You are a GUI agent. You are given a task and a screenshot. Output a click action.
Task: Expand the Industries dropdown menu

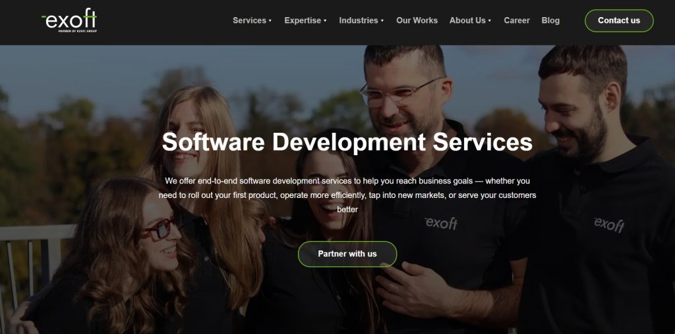pyautogui.click(x=362, y=20)
